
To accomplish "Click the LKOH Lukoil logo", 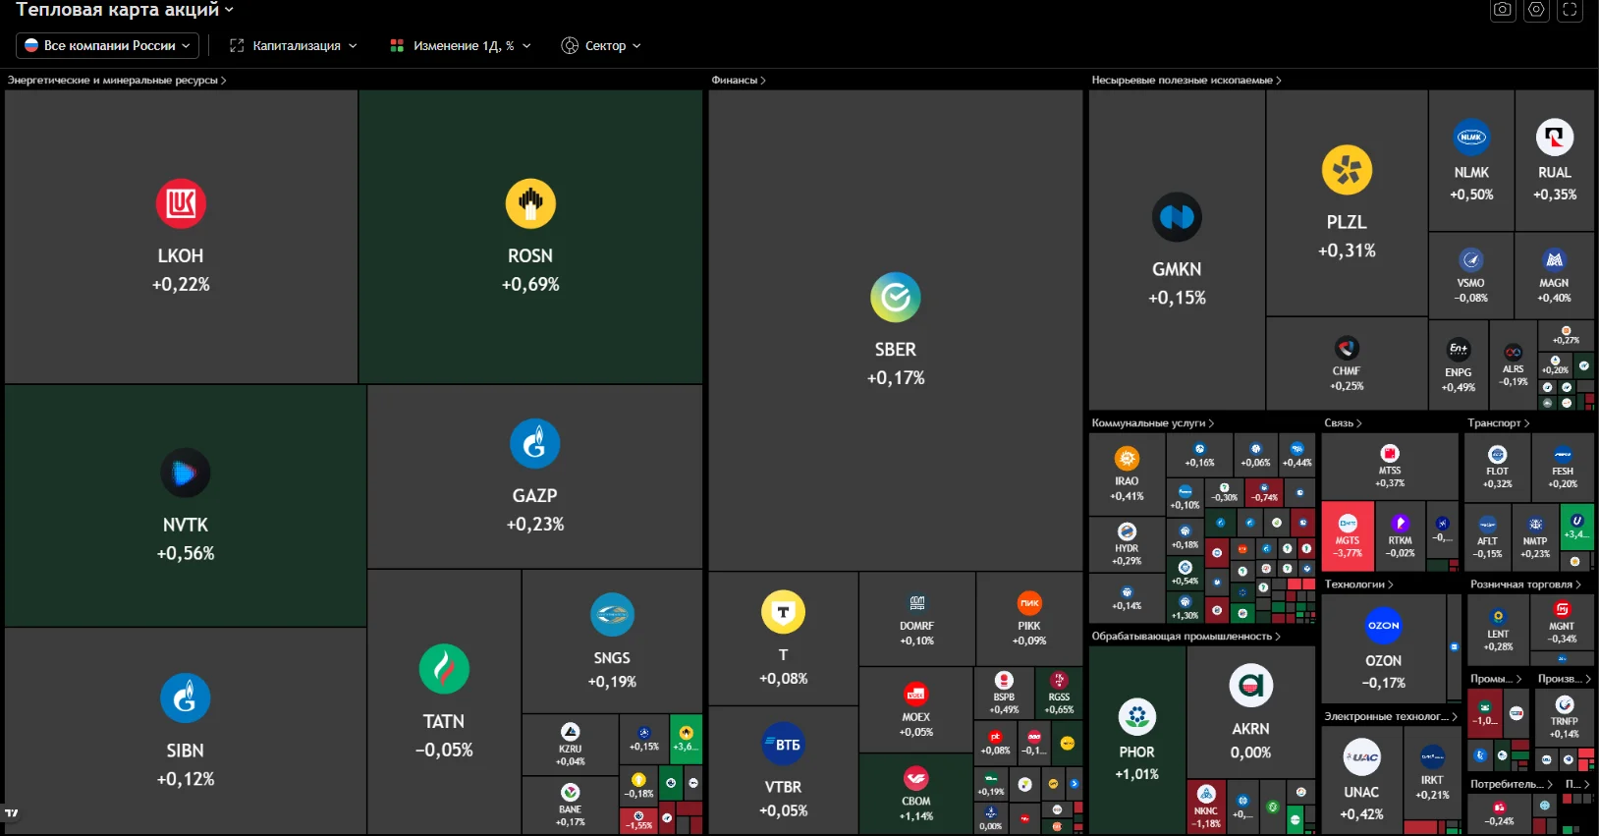I will tap(181, 203).
